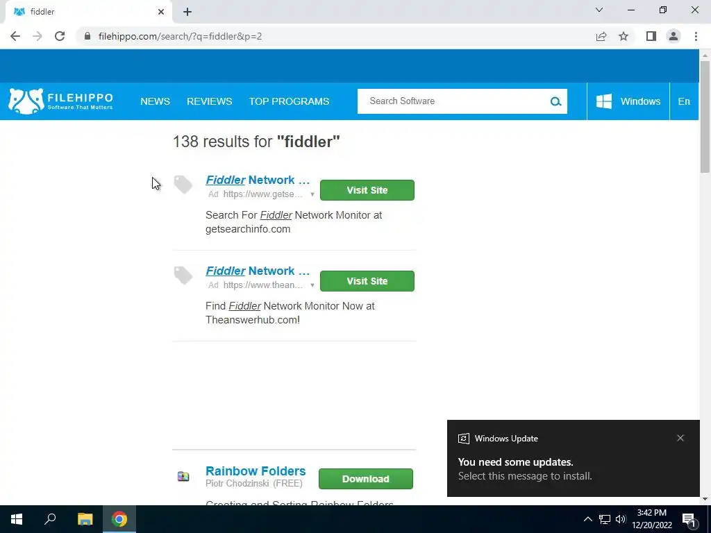Click the page vertical scrollbar thumb
Screen dimensions: 711x533
coord(704,117)
